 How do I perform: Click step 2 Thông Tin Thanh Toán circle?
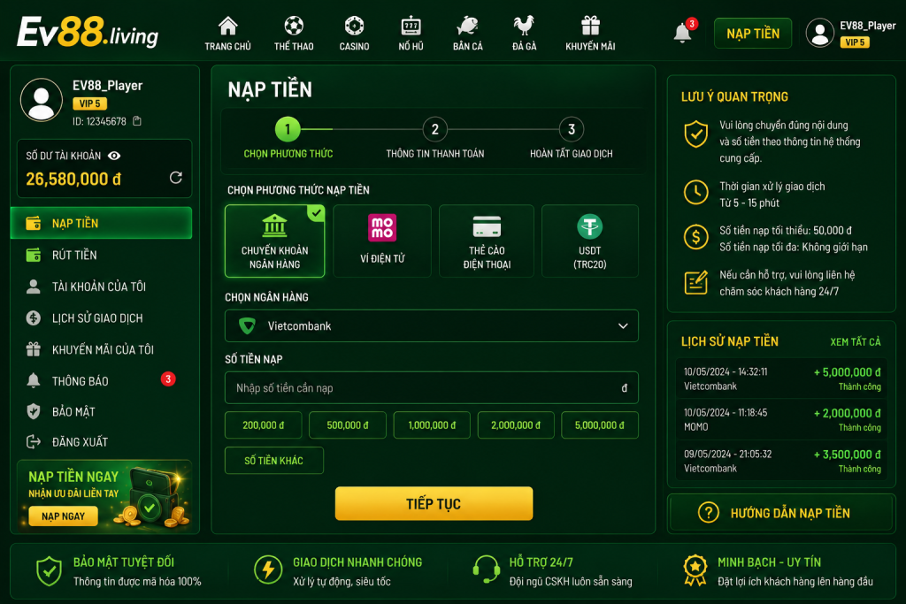(x=435, y=129)
